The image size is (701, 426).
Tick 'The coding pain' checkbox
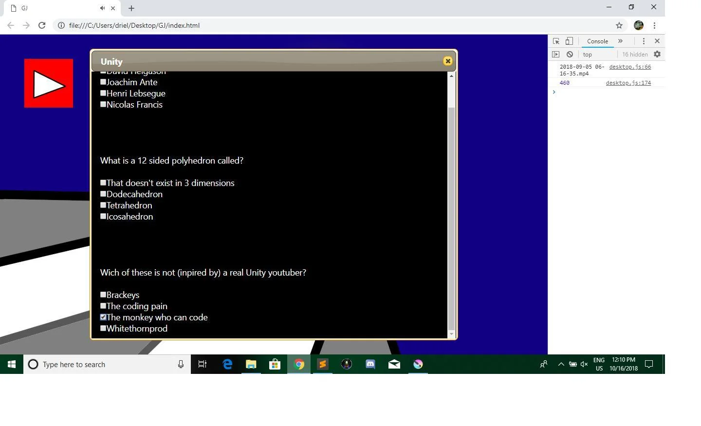(x=103, y=306)
